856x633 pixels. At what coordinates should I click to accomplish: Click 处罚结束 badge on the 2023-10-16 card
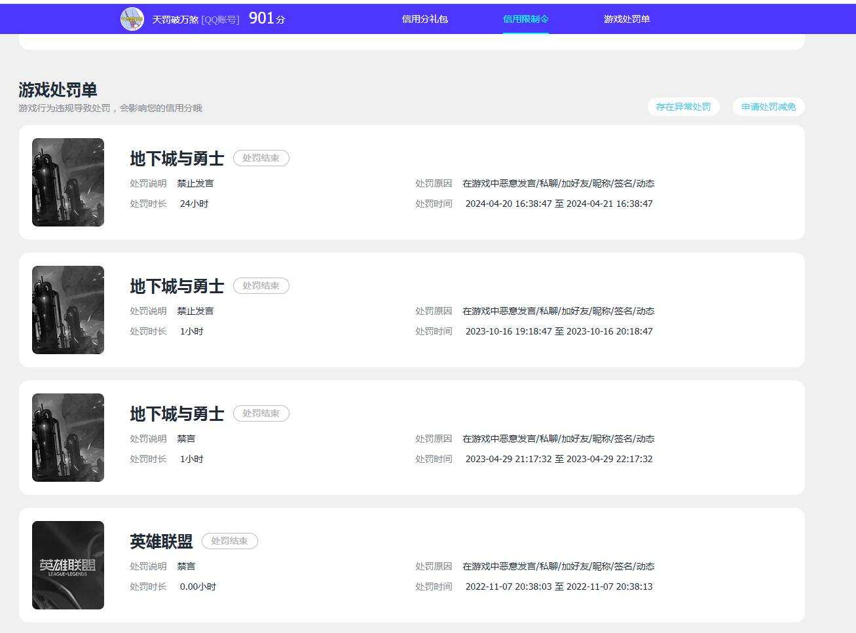pyautogui.click(x=261, y=285)
